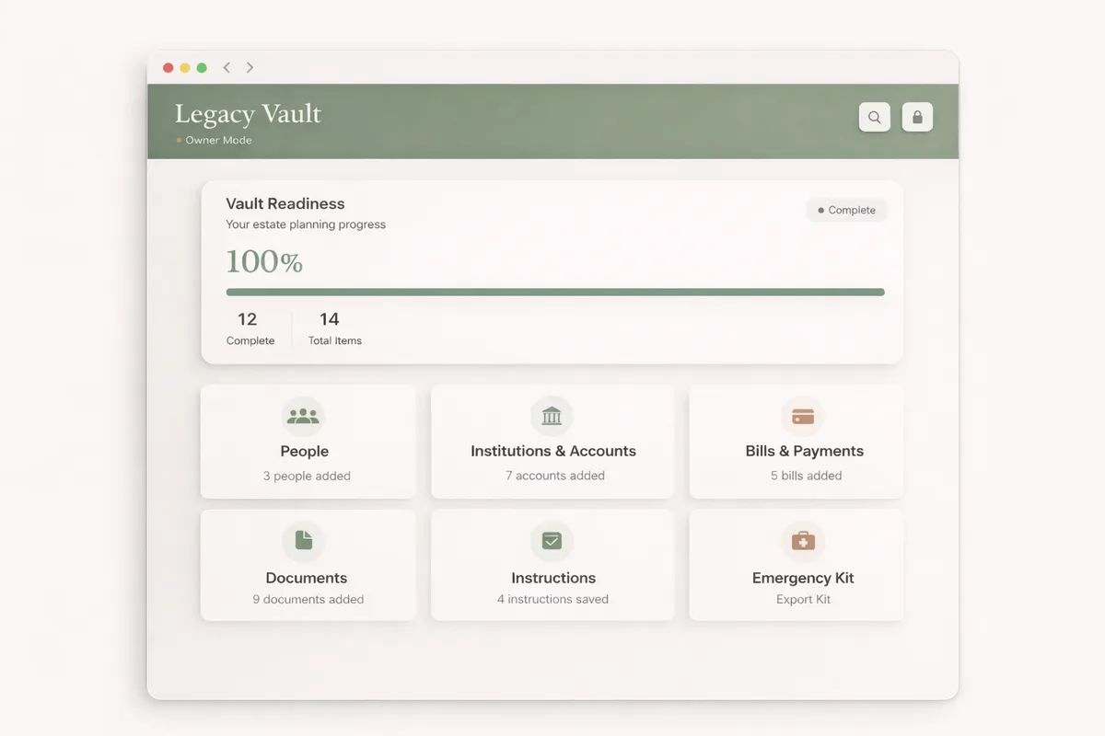Switch to the Instructions section
The height and width of the screenshot is (736, 1105).
(552, 565)
